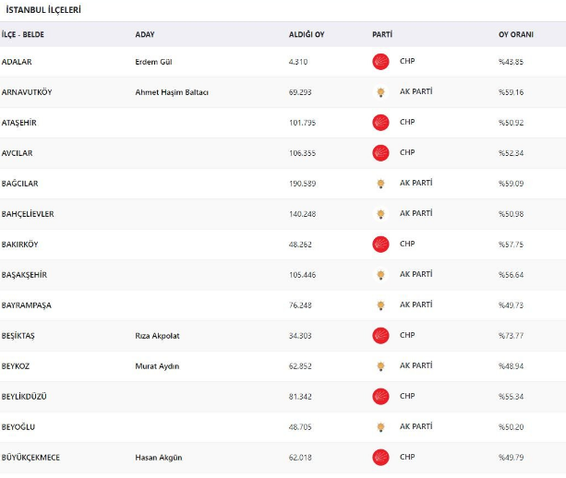Click the CHP logo in Beşiktaş row
Viewport: 566px width, 478px height.
coord(380,336)
